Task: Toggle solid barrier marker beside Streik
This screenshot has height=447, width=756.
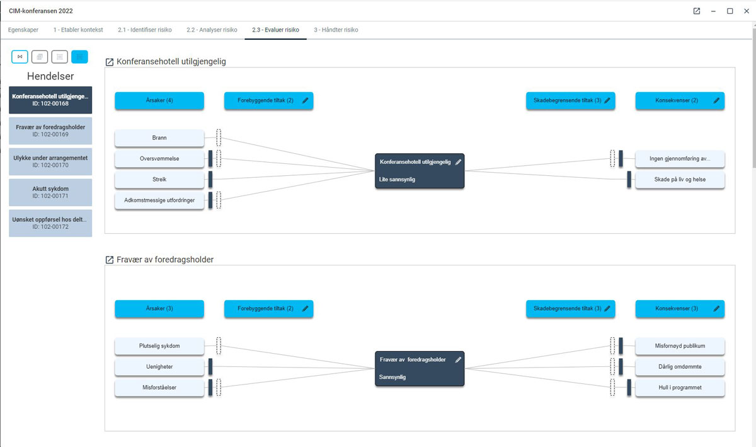Action: tap(210, 180)
